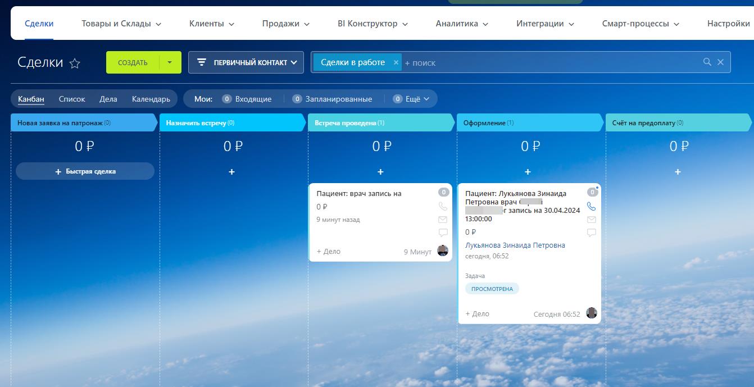Screen dimensions: 754x387
Task: Click responsible user avatar on Лукьянова card
Action: tap(592, 313)
